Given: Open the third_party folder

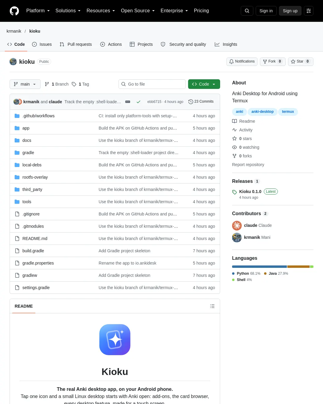Looking at the screenshot, I should [32, 189].
